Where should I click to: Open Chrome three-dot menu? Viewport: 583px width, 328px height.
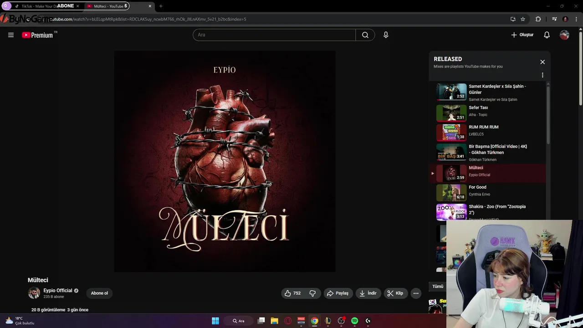576,19
